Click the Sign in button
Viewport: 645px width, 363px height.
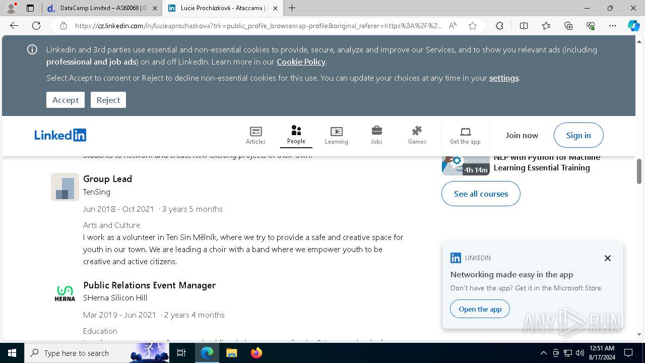578,135
